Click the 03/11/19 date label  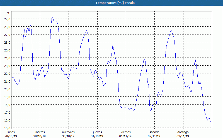click(x=183, y=136)
